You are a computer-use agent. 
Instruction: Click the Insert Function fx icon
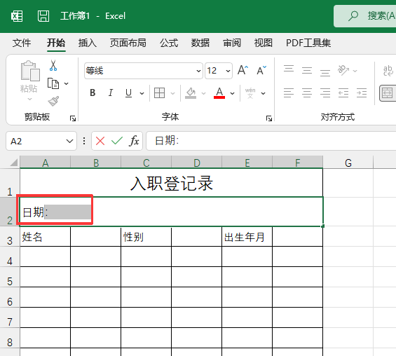pyautogui.click(x=134, y=141)
